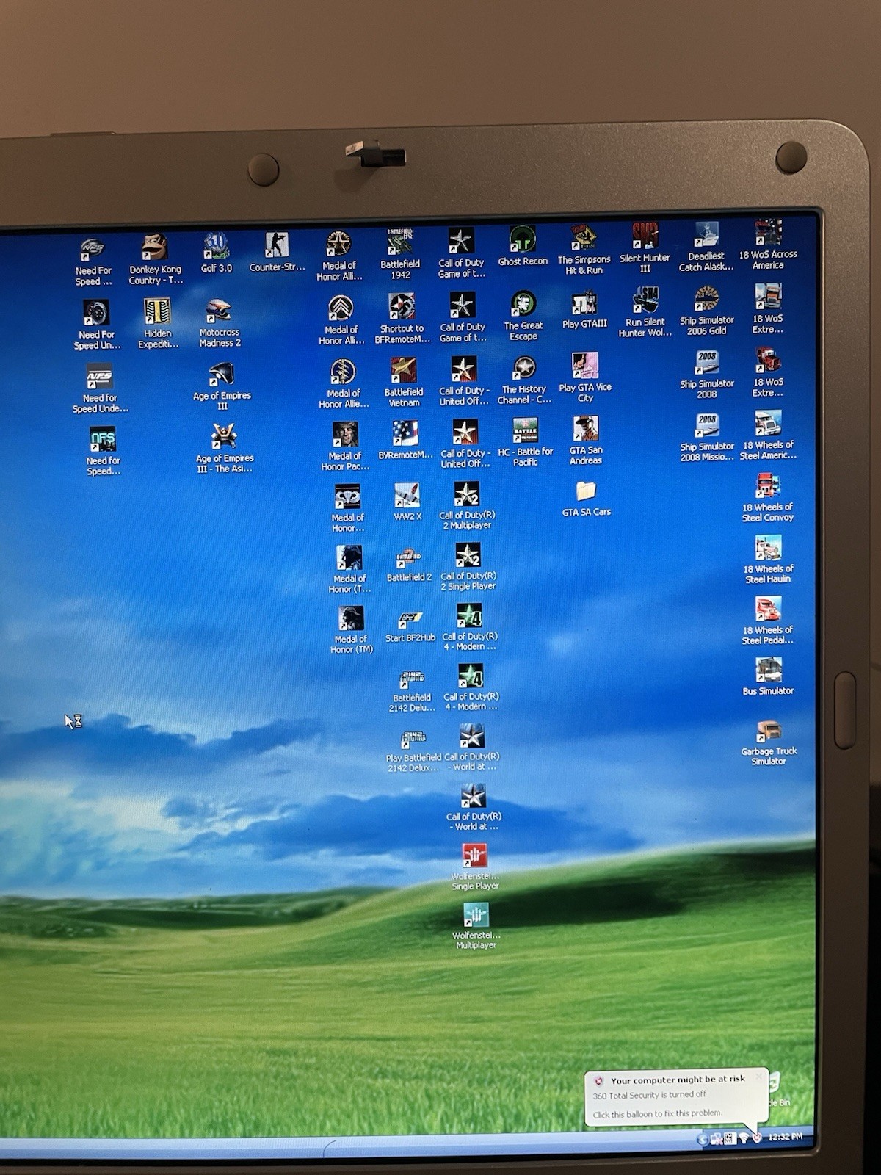Image resolution: width=881 pixels, height=1175 pixels.
Task: Launch The Simpsons Hit & Run
Action: coord(584,250)
